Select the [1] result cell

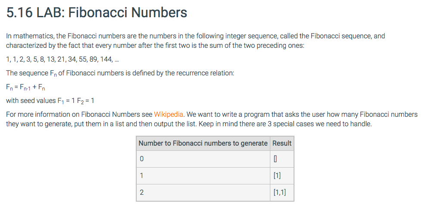(282, 176)
